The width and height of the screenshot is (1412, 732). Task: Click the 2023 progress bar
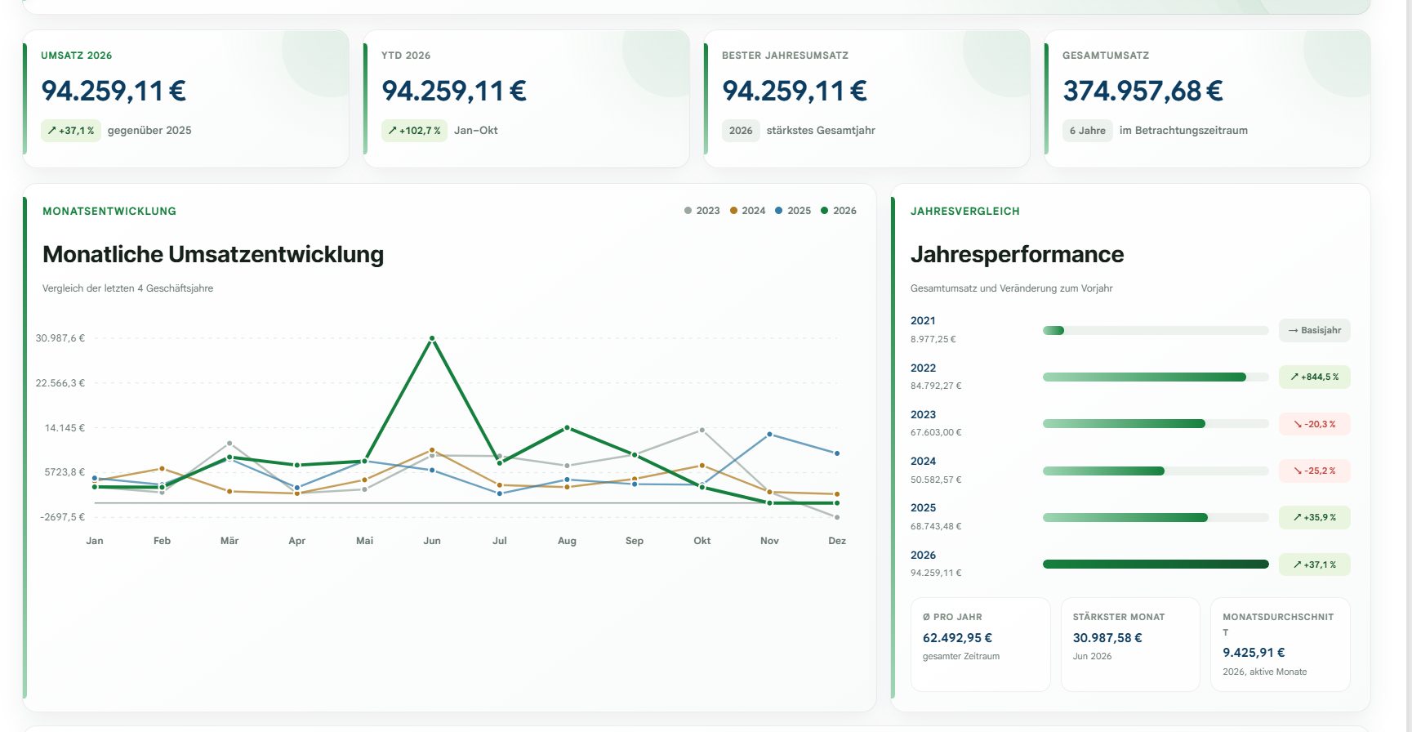pyautogui.click(x=1156, y=424)
